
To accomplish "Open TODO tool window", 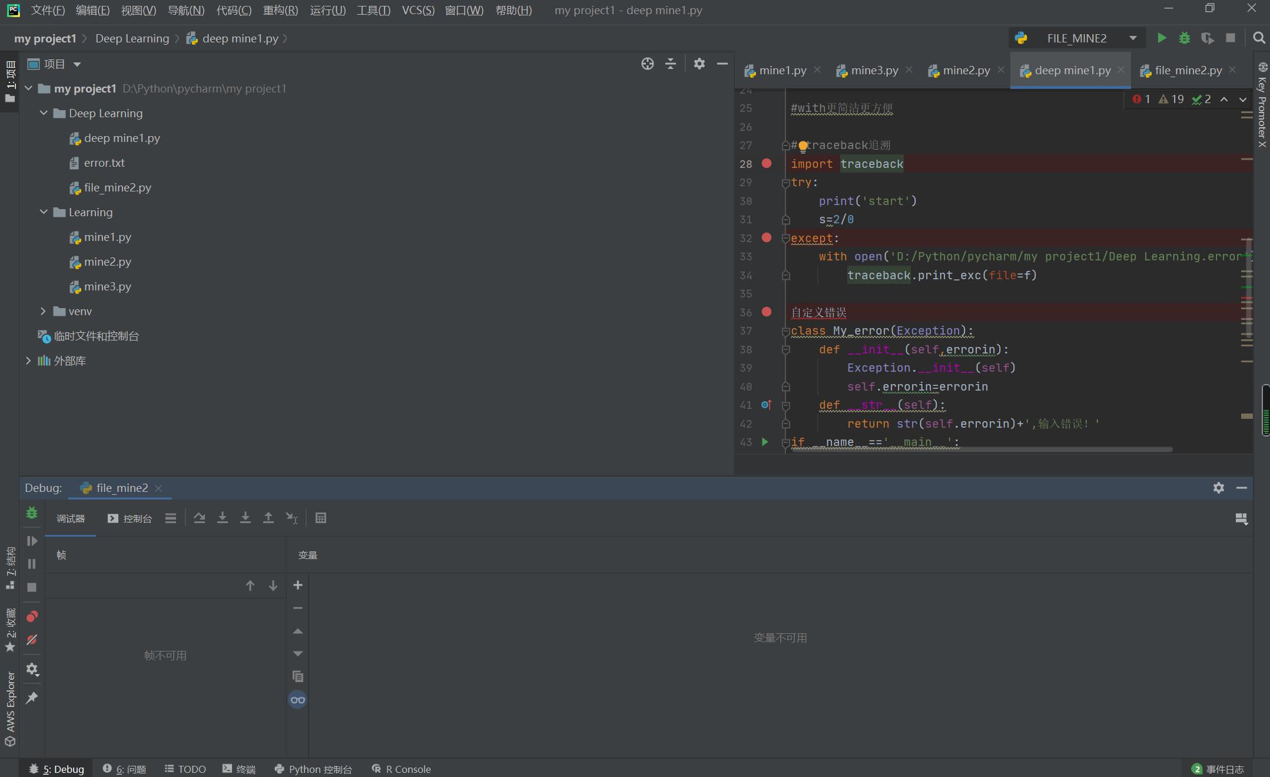I will click(x=185, y=769).
